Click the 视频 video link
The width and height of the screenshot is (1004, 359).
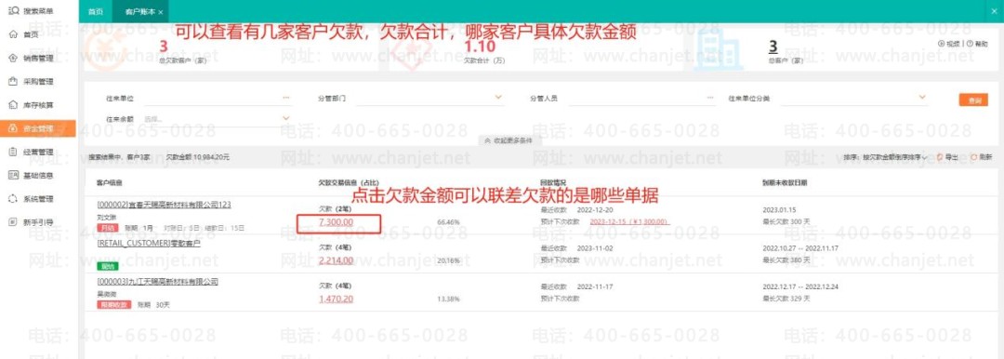pyautogui.click(x=949, y=44)
